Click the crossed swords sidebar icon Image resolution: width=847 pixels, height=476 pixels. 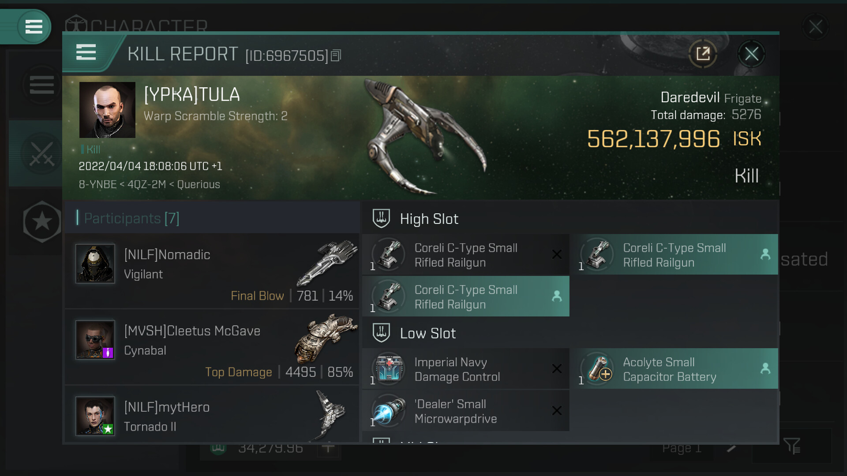coord(41,153)
